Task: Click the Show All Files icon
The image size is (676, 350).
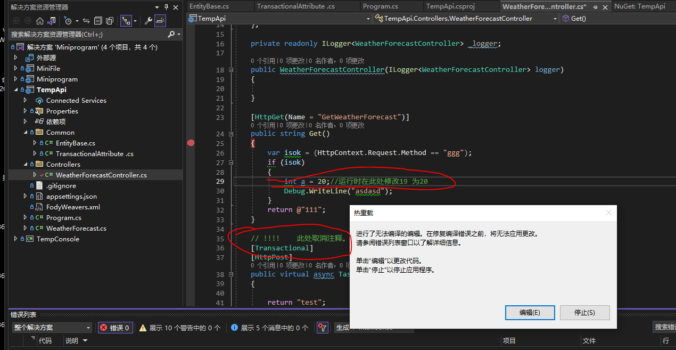Action: [x=109, y=20]
